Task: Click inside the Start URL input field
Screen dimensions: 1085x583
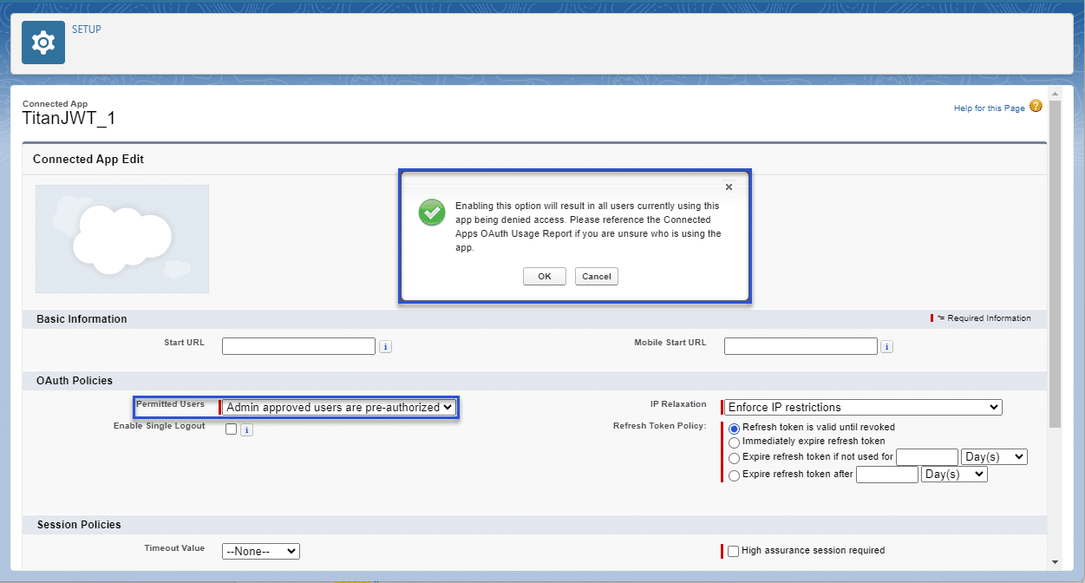Action: click(298, 345)
